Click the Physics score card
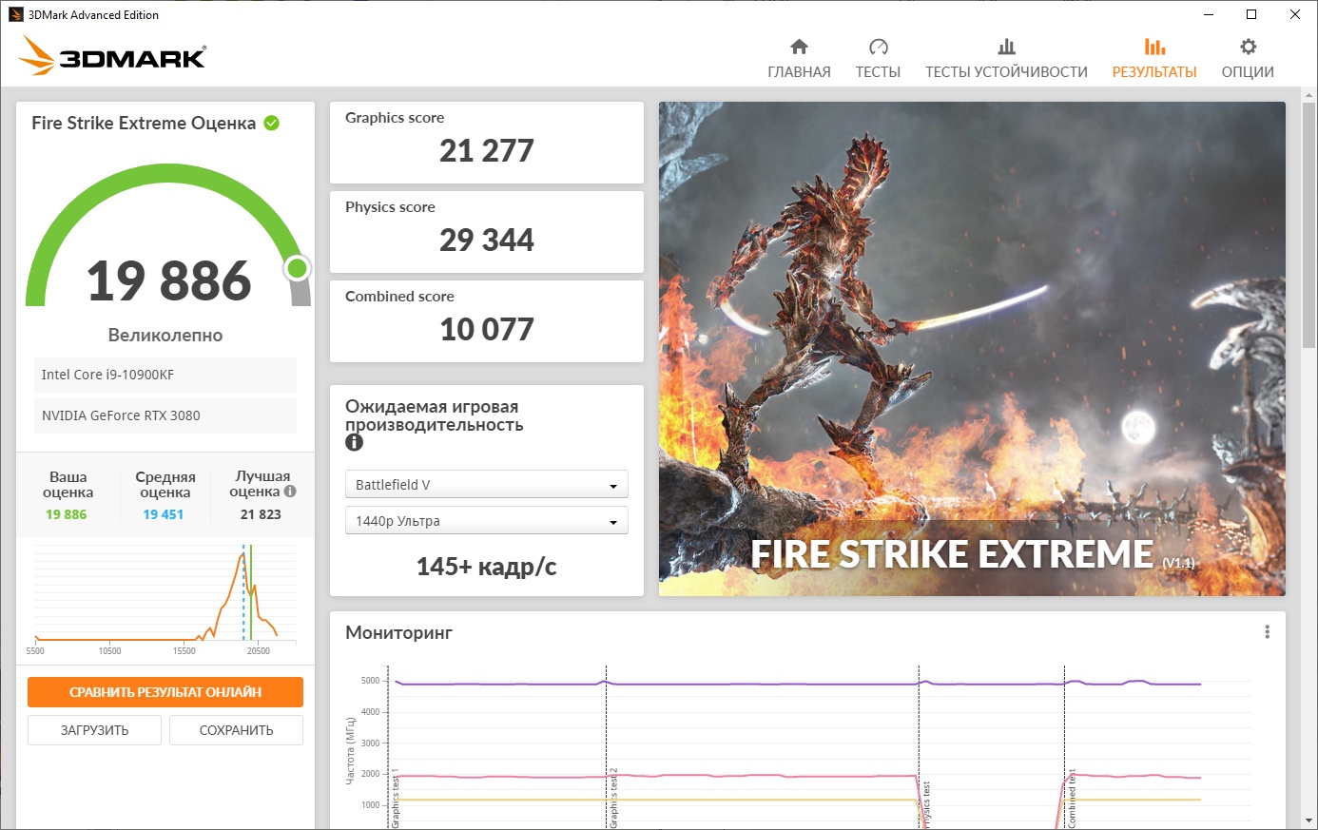 486,232
